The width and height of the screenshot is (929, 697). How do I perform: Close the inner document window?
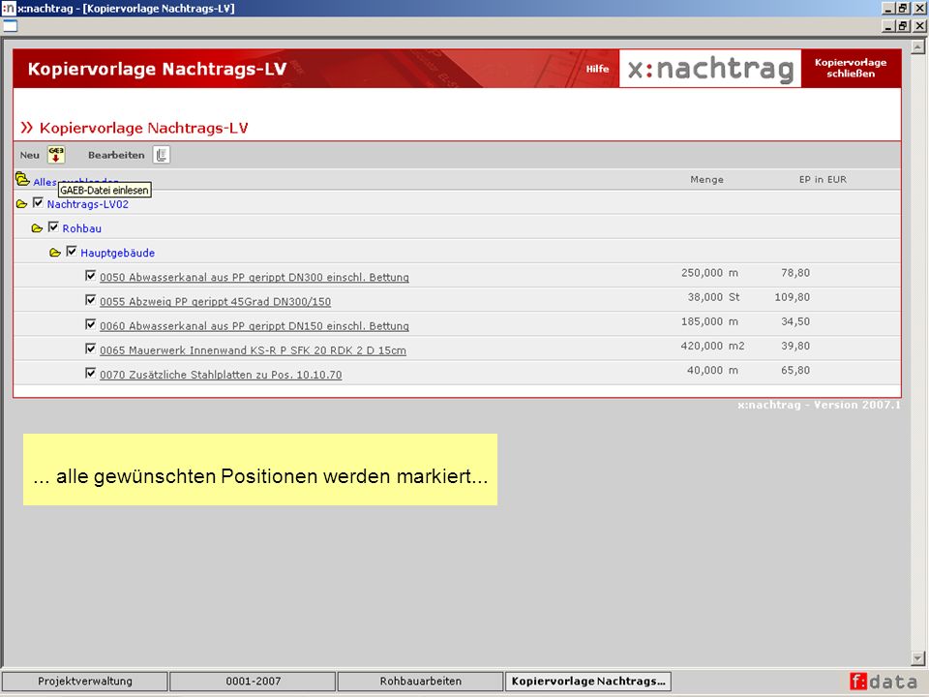point(919,26)
